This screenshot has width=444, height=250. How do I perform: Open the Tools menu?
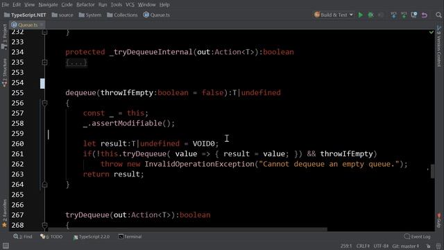click(x=117, y=5)
